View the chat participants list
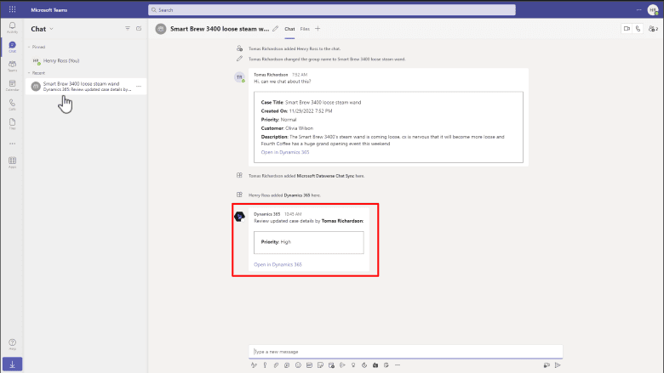Screen dimensions: 664x373 click(654, 29)
